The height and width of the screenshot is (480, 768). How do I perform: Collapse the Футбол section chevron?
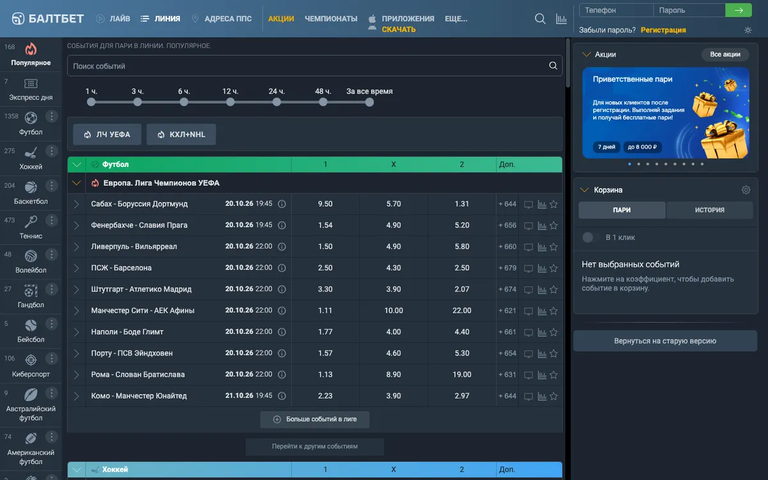(x=77, y=164)
